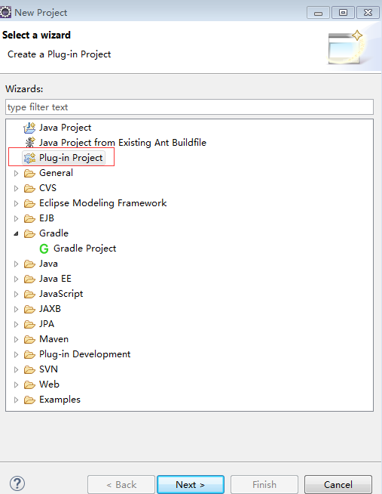382x494 pixels.
Task: Select the Maven folder icon
Action: (x=29, y=339)
